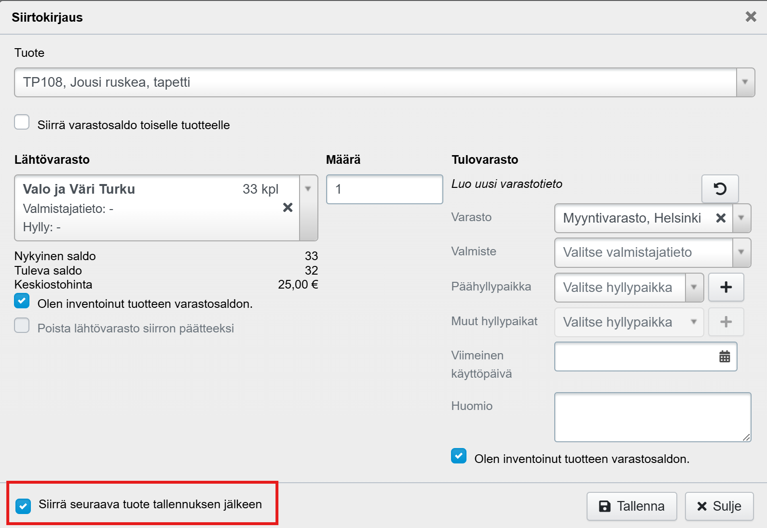Clear the Valo ja Väri Turku selection
Image resolution: width=767 pixels, height=528 pixels.
pos(288,208)
